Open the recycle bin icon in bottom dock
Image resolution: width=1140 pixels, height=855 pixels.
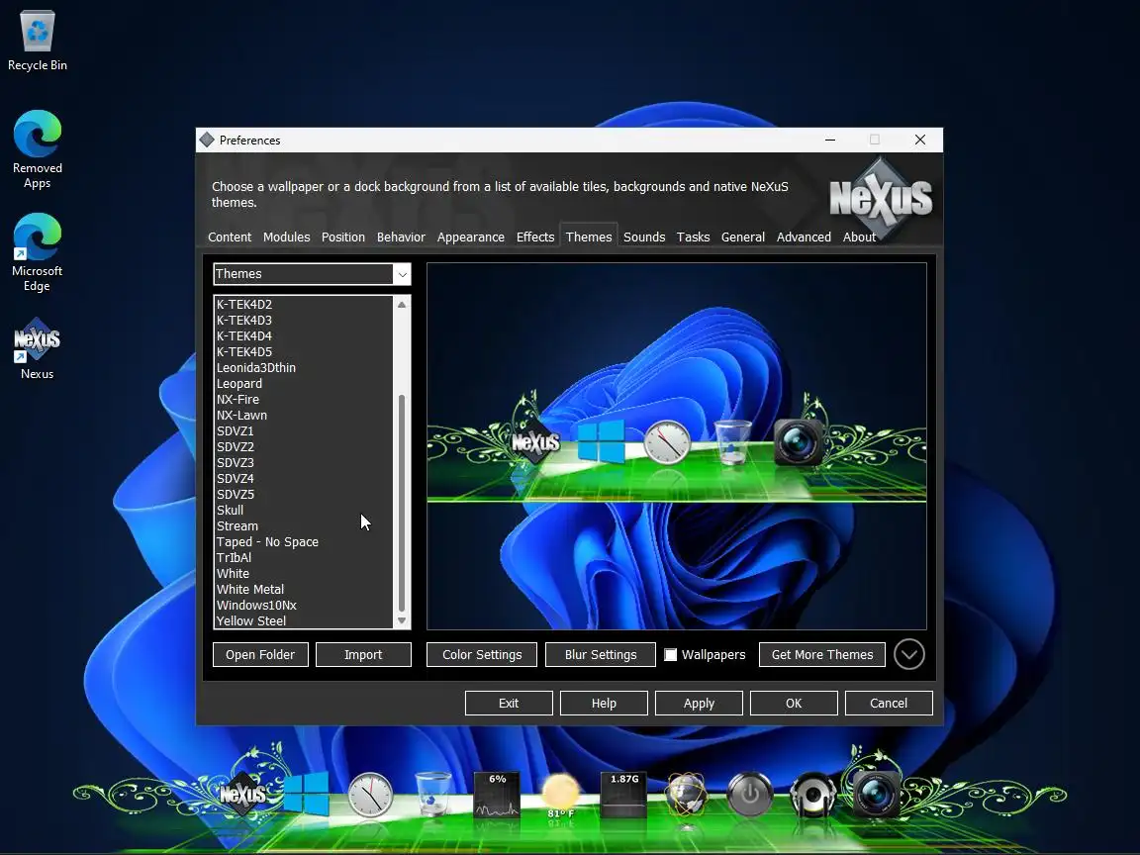[433, 795]
